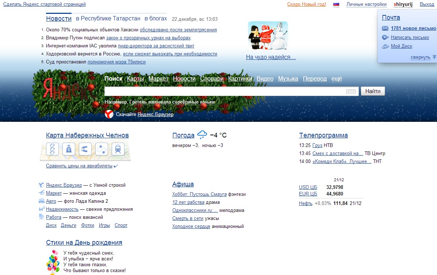Expand the ещё menu of more services

coord(337,79)
